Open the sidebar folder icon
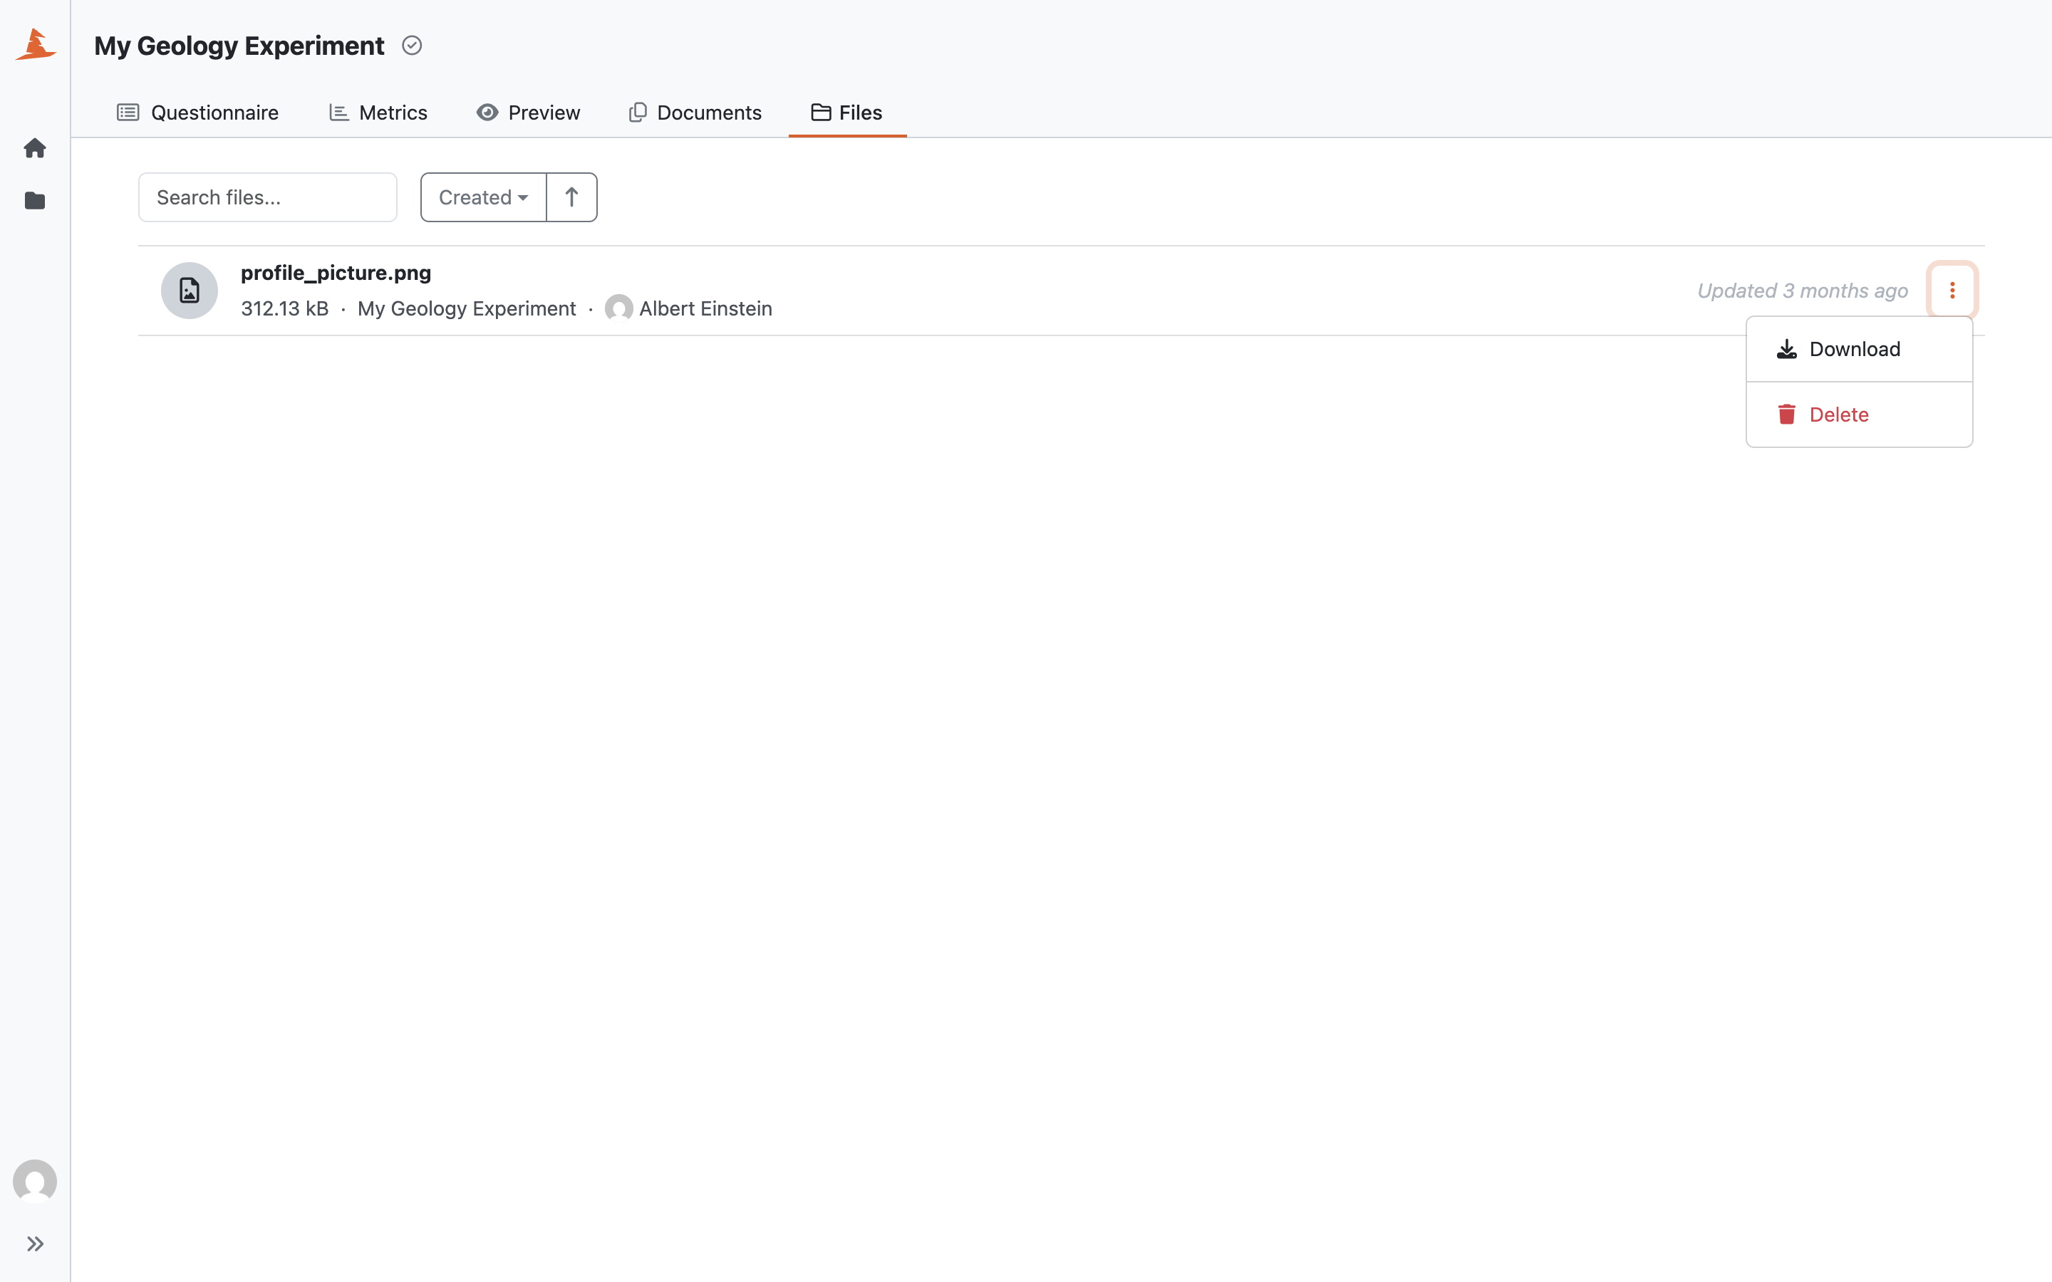 coord(35,201)
